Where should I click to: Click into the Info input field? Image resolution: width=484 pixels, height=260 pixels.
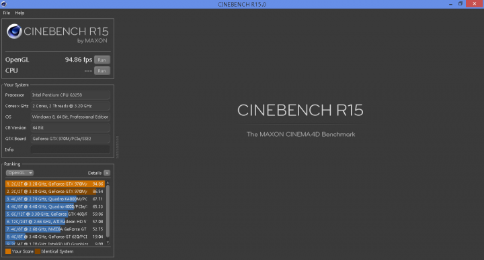tap(70, 149)
